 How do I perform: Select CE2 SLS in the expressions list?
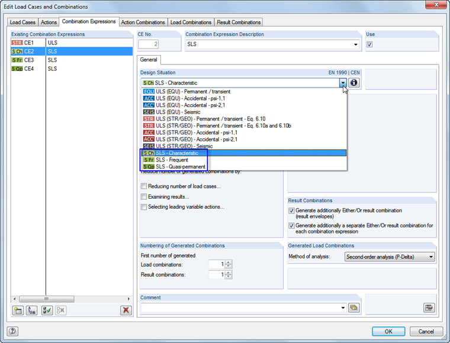click(x=72, y=51)
